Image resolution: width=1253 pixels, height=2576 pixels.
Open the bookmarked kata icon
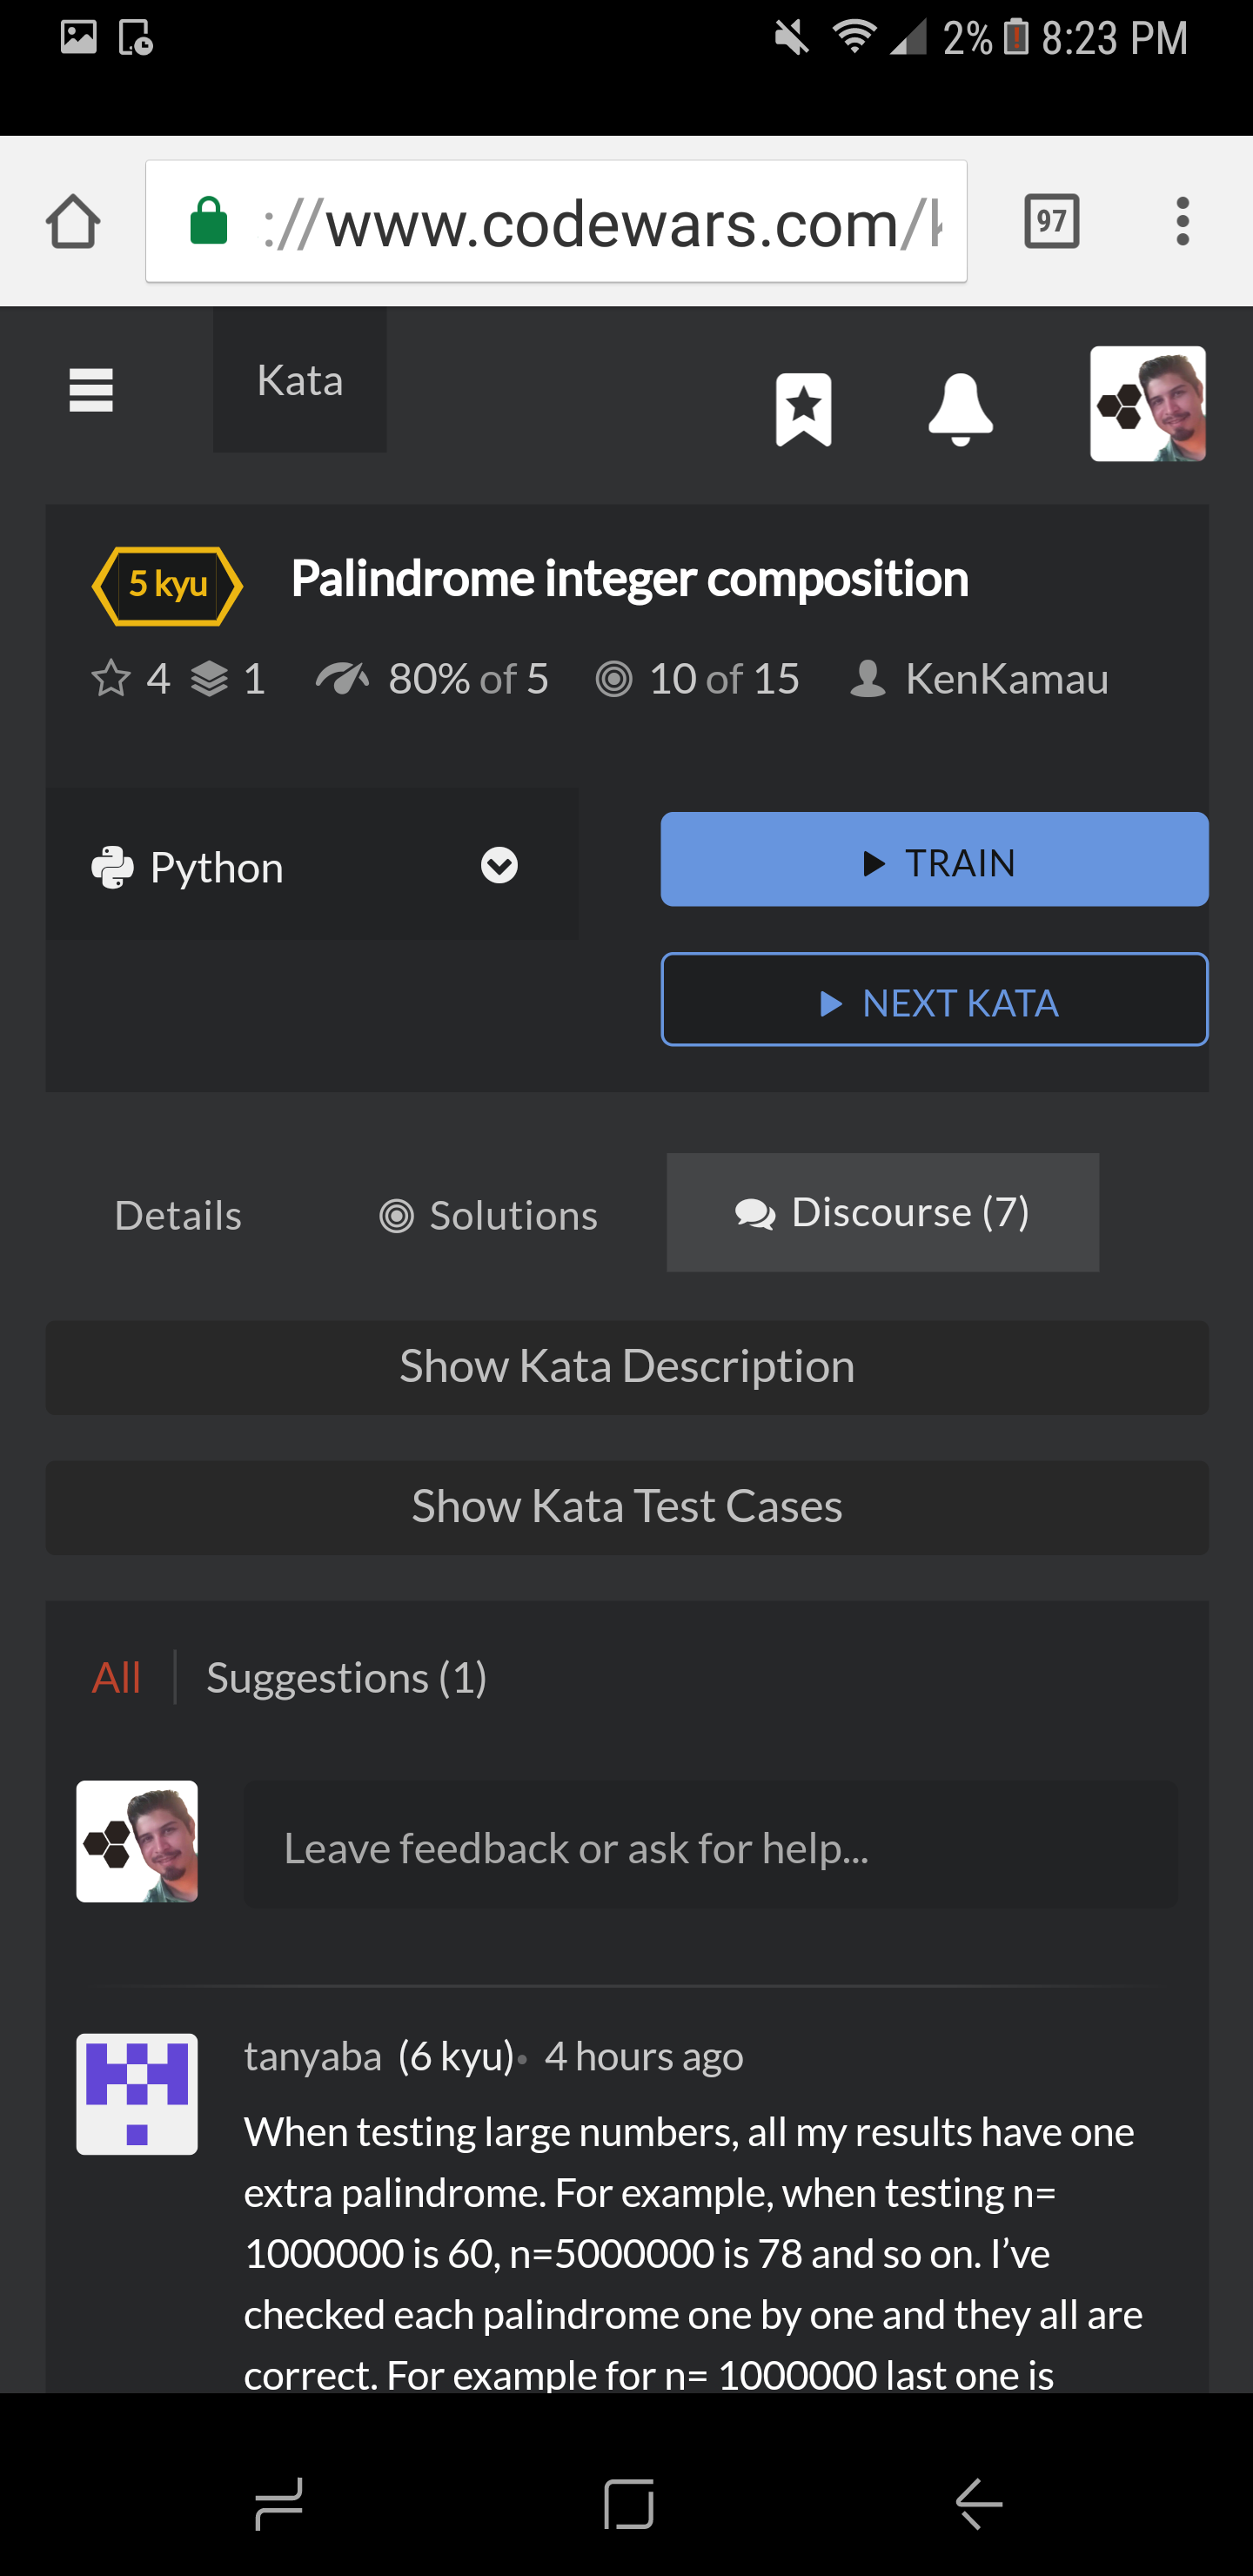pos(803,409)
